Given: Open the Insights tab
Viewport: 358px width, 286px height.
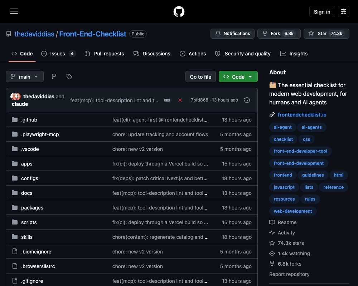Looking at the screenshot, I should click(294, 54).
